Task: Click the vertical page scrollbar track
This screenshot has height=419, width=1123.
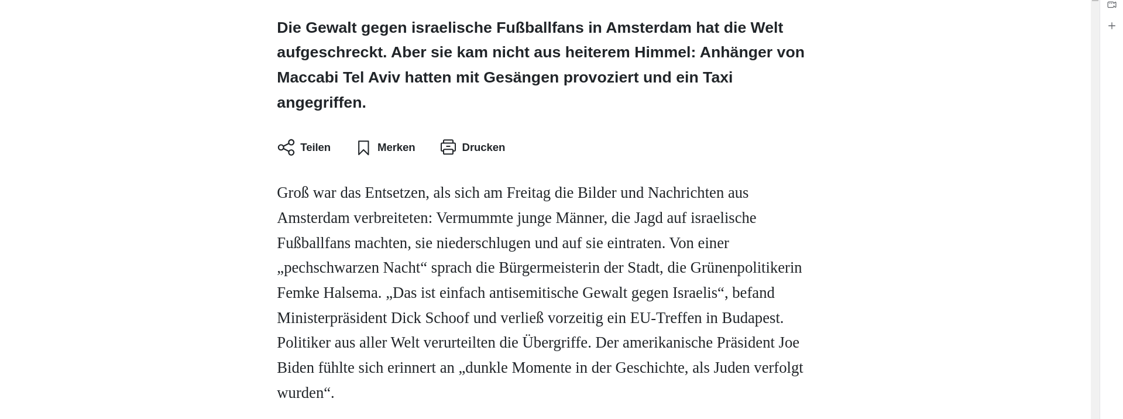Action: [1095, 211]
